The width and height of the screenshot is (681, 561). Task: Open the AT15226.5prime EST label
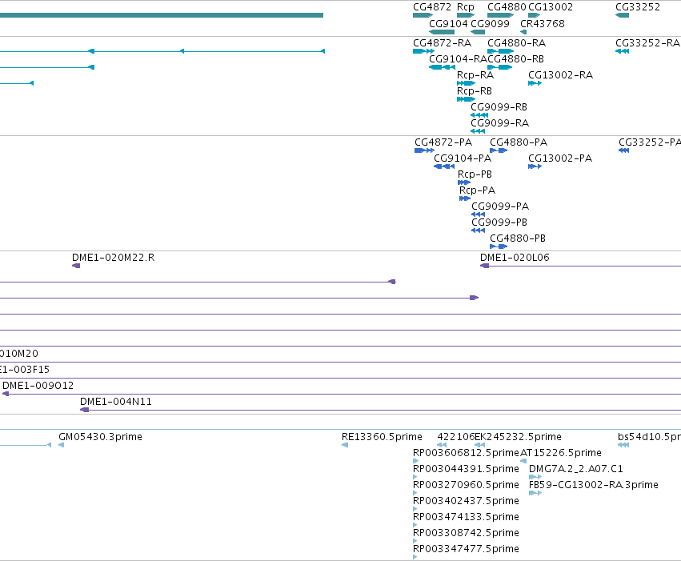561,453
